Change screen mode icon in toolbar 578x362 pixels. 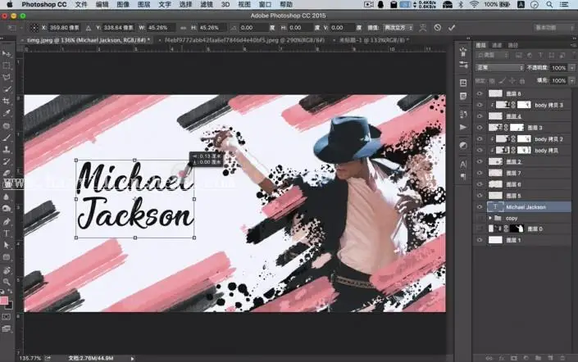coord(7,328)
